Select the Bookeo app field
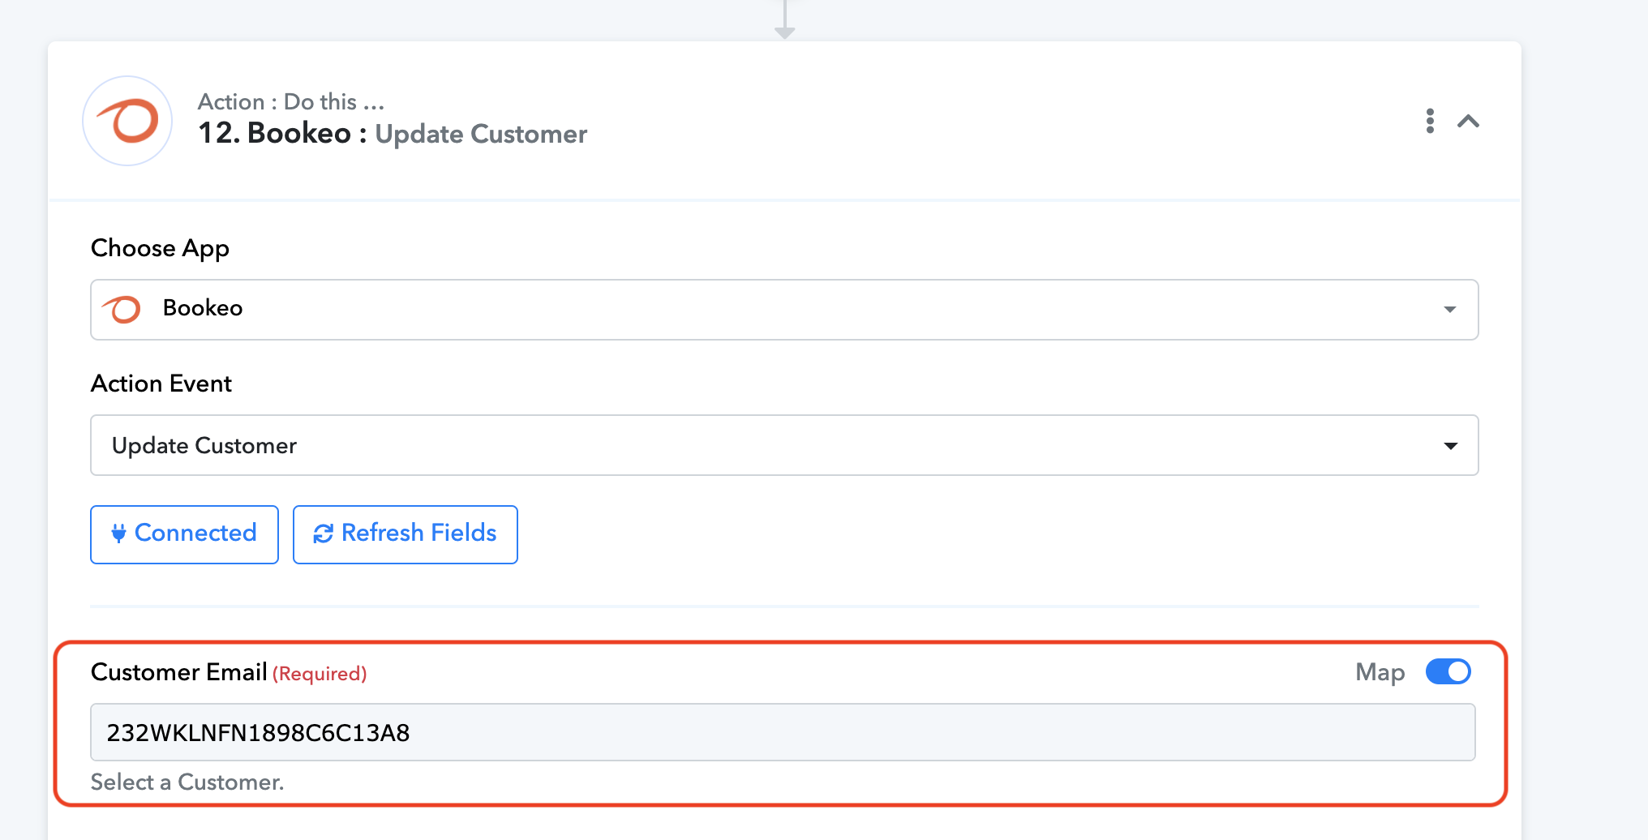1648x840 pixels. coord(784,310)
